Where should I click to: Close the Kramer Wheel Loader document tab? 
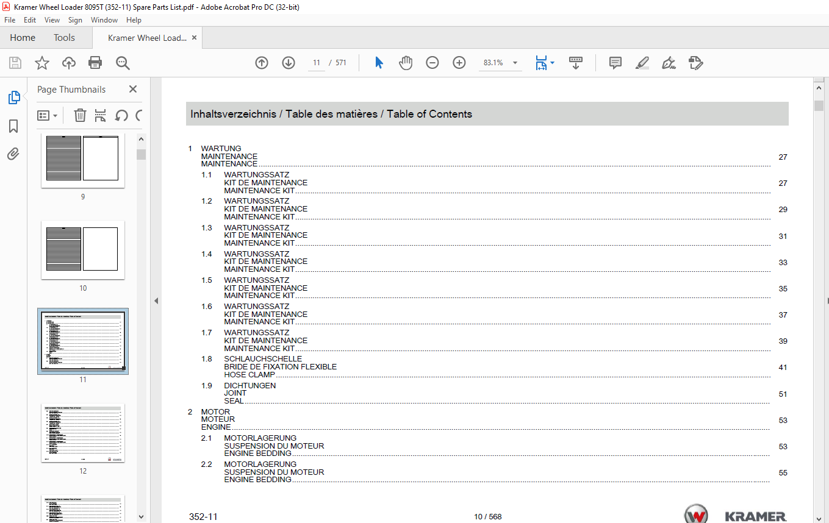click(x=195, y=38)
